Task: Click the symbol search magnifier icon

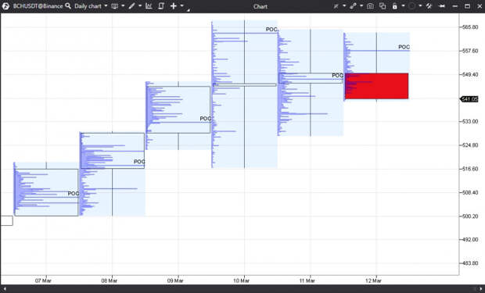Action: (68, 6)
